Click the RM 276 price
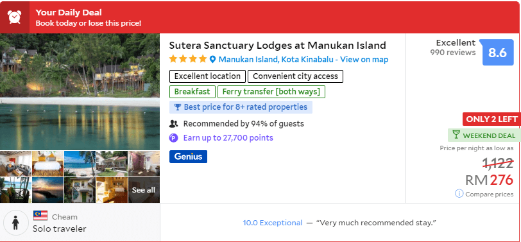The width and height of the screenshot is (521, 242). click(x=489, y=180)
